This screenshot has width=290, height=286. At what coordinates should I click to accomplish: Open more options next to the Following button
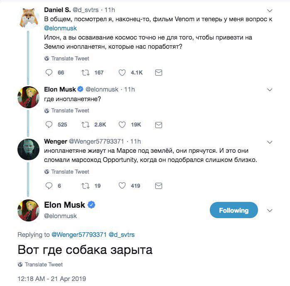click(270, 210)
